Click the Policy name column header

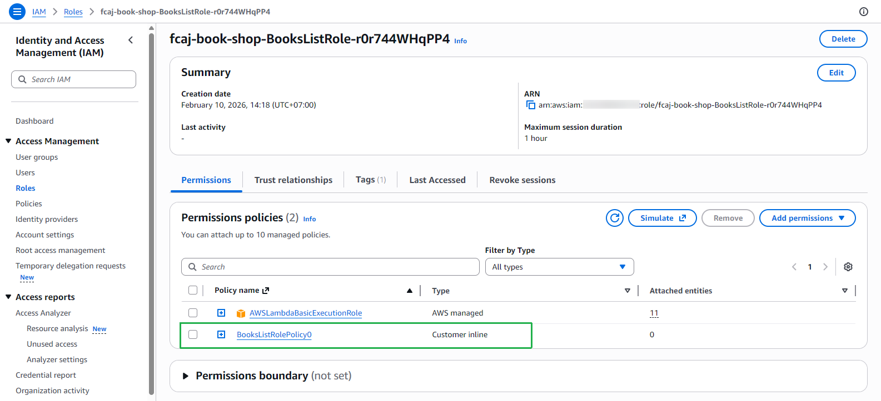point(237,290)
